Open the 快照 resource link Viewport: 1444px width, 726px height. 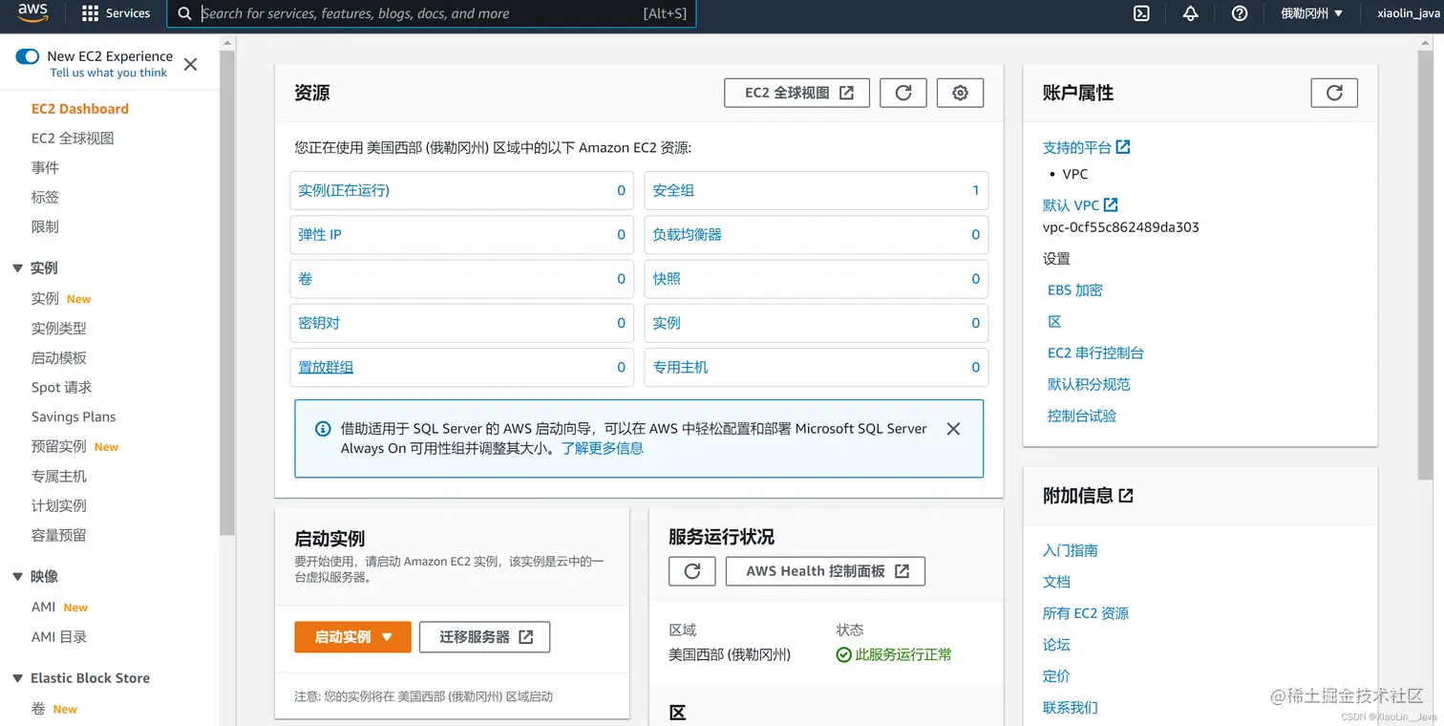pyautogui.click(x=667, y=279)
